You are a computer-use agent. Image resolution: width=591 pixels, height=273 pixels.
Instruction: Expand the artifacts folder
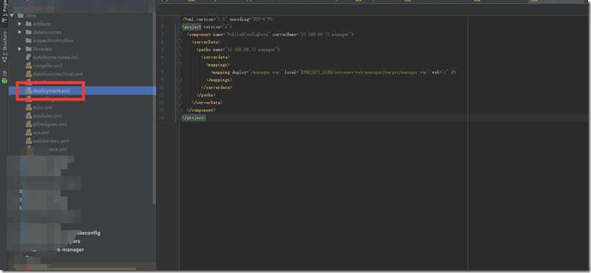20,23
